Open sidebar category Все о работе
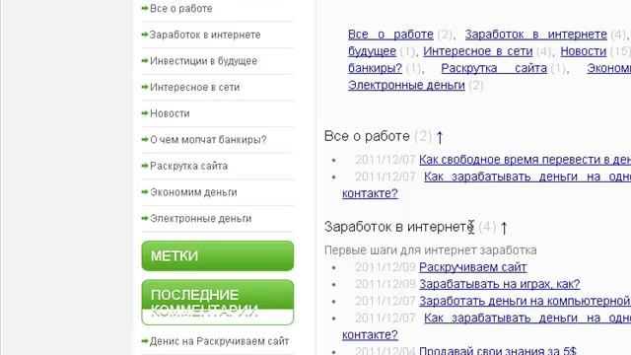The width and height of the screenshot is (631, 355). click(x=181, y=9)
